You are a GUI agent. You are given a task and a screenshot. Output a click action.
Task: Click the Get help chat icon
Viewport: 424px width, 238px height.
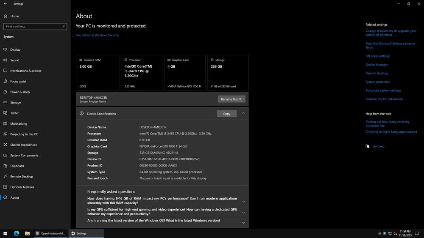(x=368, y=146)
